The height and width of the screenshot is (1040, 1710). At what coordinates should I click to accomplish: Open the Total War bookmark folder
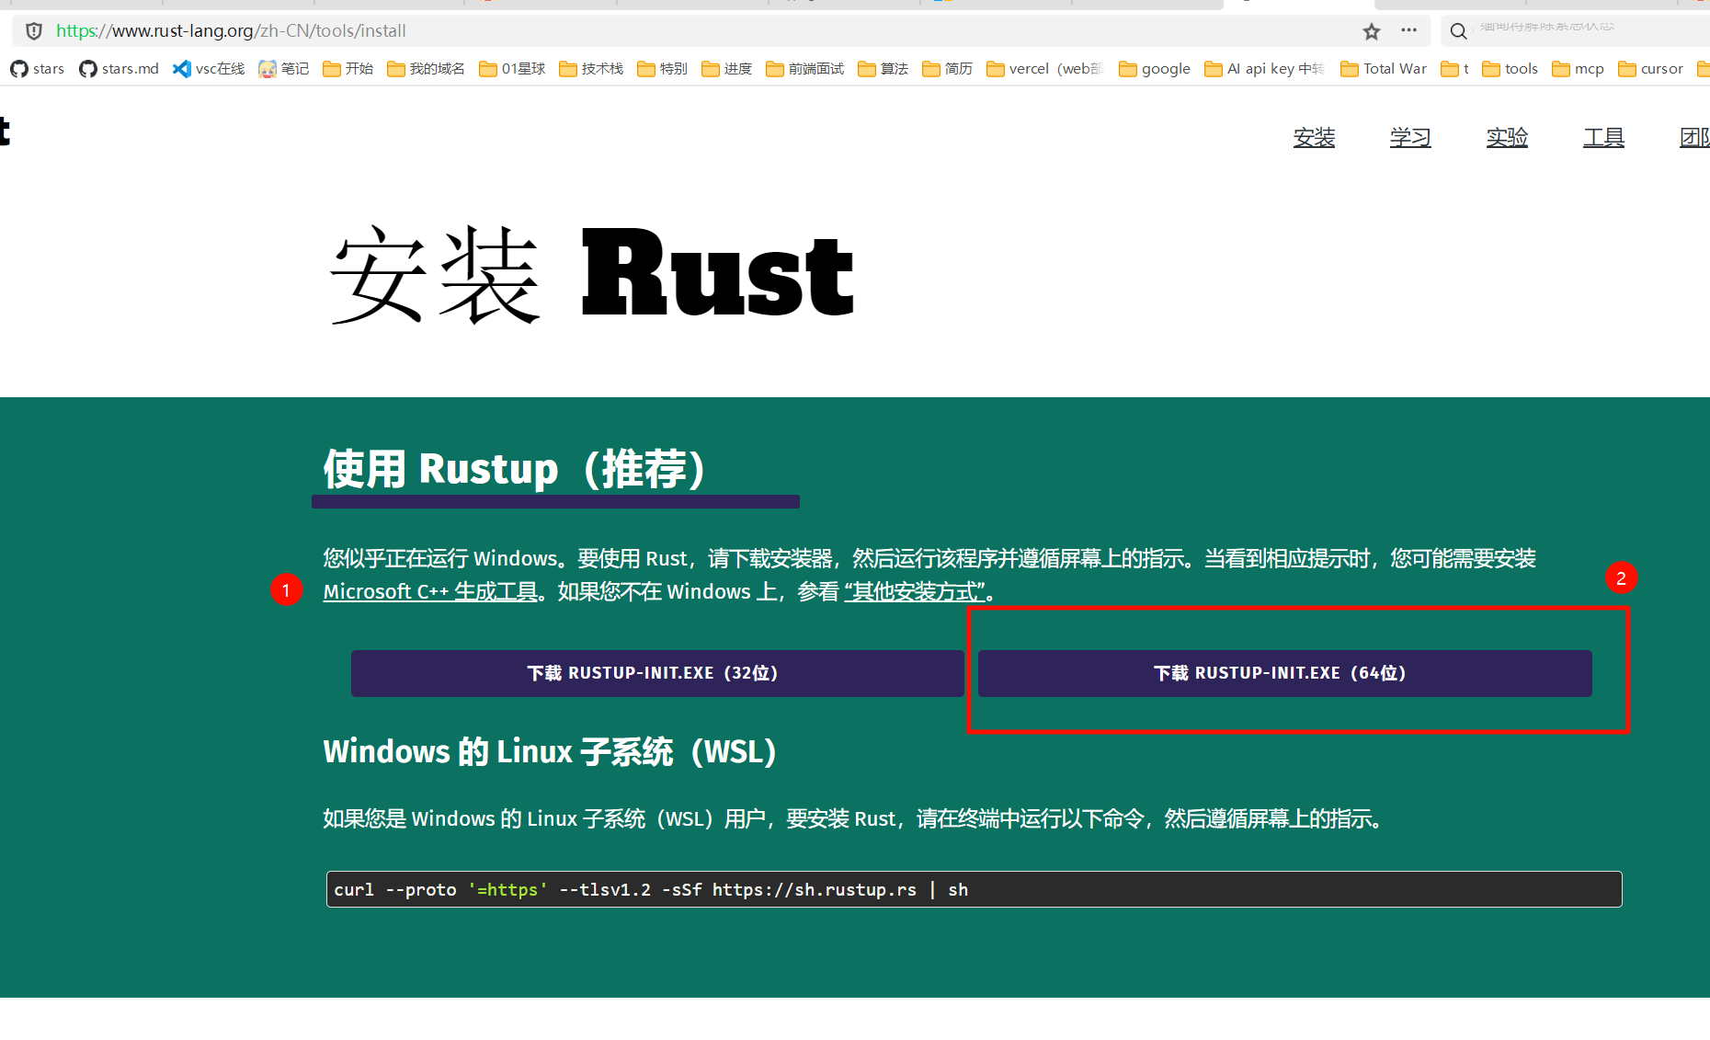pos(1384,69)
